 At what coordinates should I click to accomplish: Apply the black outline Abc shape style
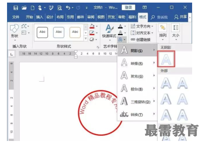coord(42,32)
